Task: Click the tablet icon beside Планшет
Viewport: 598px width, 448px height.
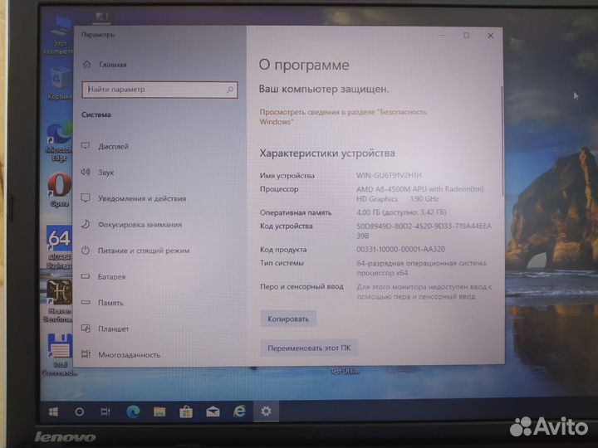Action: click(x=86, y=329)
